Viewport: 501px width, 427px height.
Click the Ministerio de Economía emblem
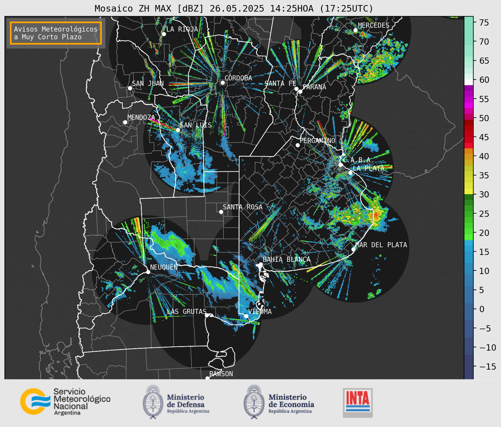pos(254,402)
